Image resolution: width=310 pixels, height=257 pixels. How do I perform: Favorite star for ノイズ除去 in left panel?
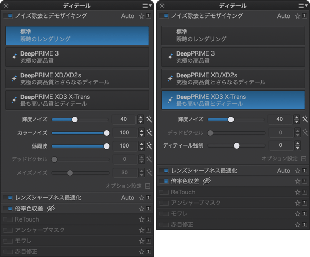pyautogui.click(x=141, y=16)
